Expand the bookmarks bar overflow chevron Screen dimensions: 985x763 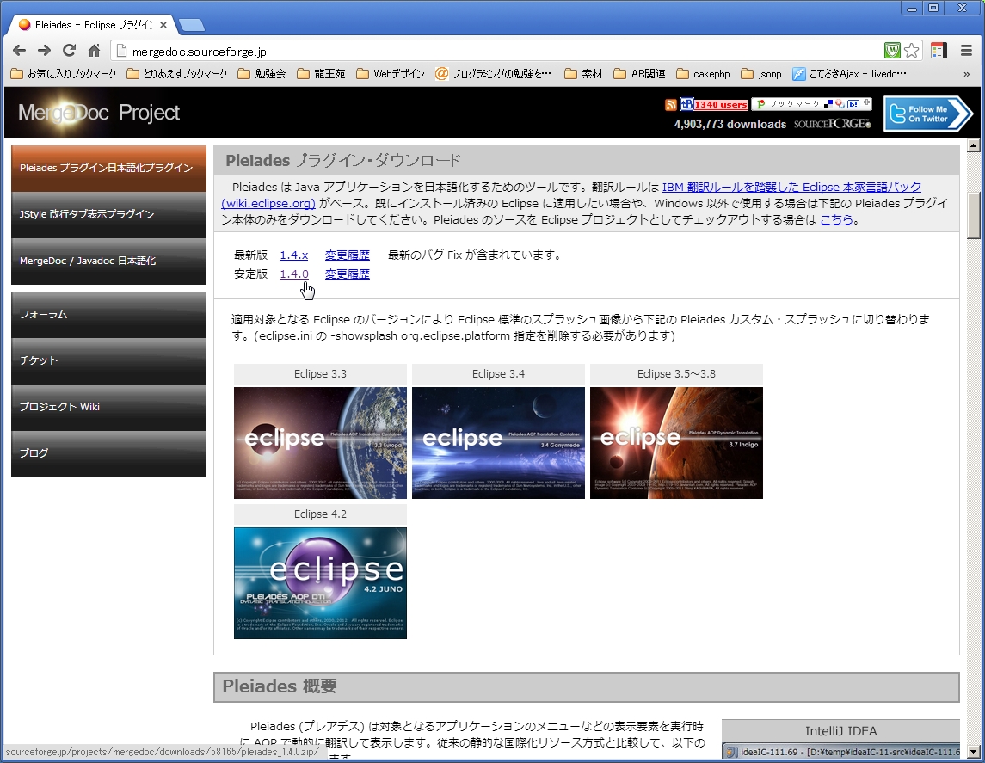(x=966, y=74)
